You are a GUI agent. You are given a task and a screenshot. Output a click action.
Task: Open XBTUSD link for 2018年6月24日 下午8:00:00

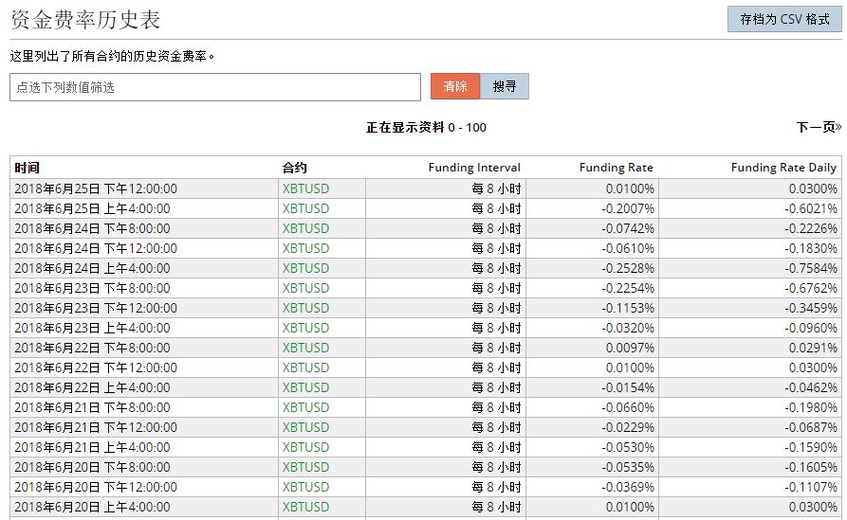(x=305, y=228)
